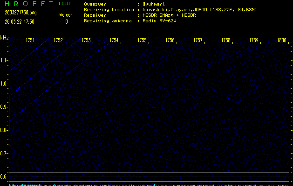The width and height of the screenshot is (293, 186).
Task: Select the 0.8 frequency axis label
Action: coord(4,130)
